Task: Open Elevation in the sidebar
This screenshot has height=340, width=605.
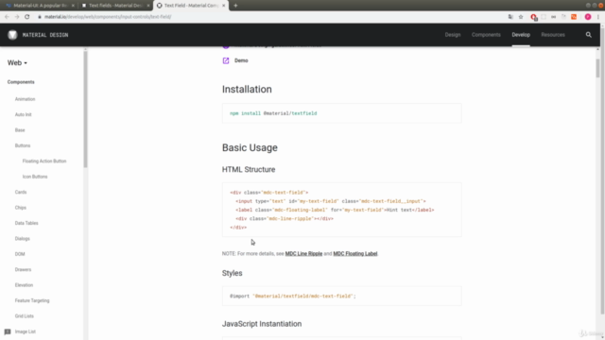Action: pyautogui.click(x=24, y=285)
